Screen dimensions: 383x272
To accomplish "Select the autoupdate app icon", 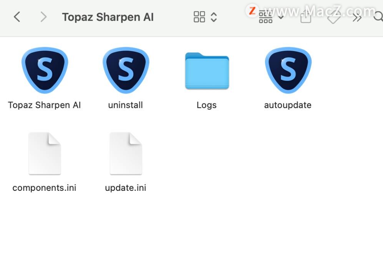I will click(288, 70).
